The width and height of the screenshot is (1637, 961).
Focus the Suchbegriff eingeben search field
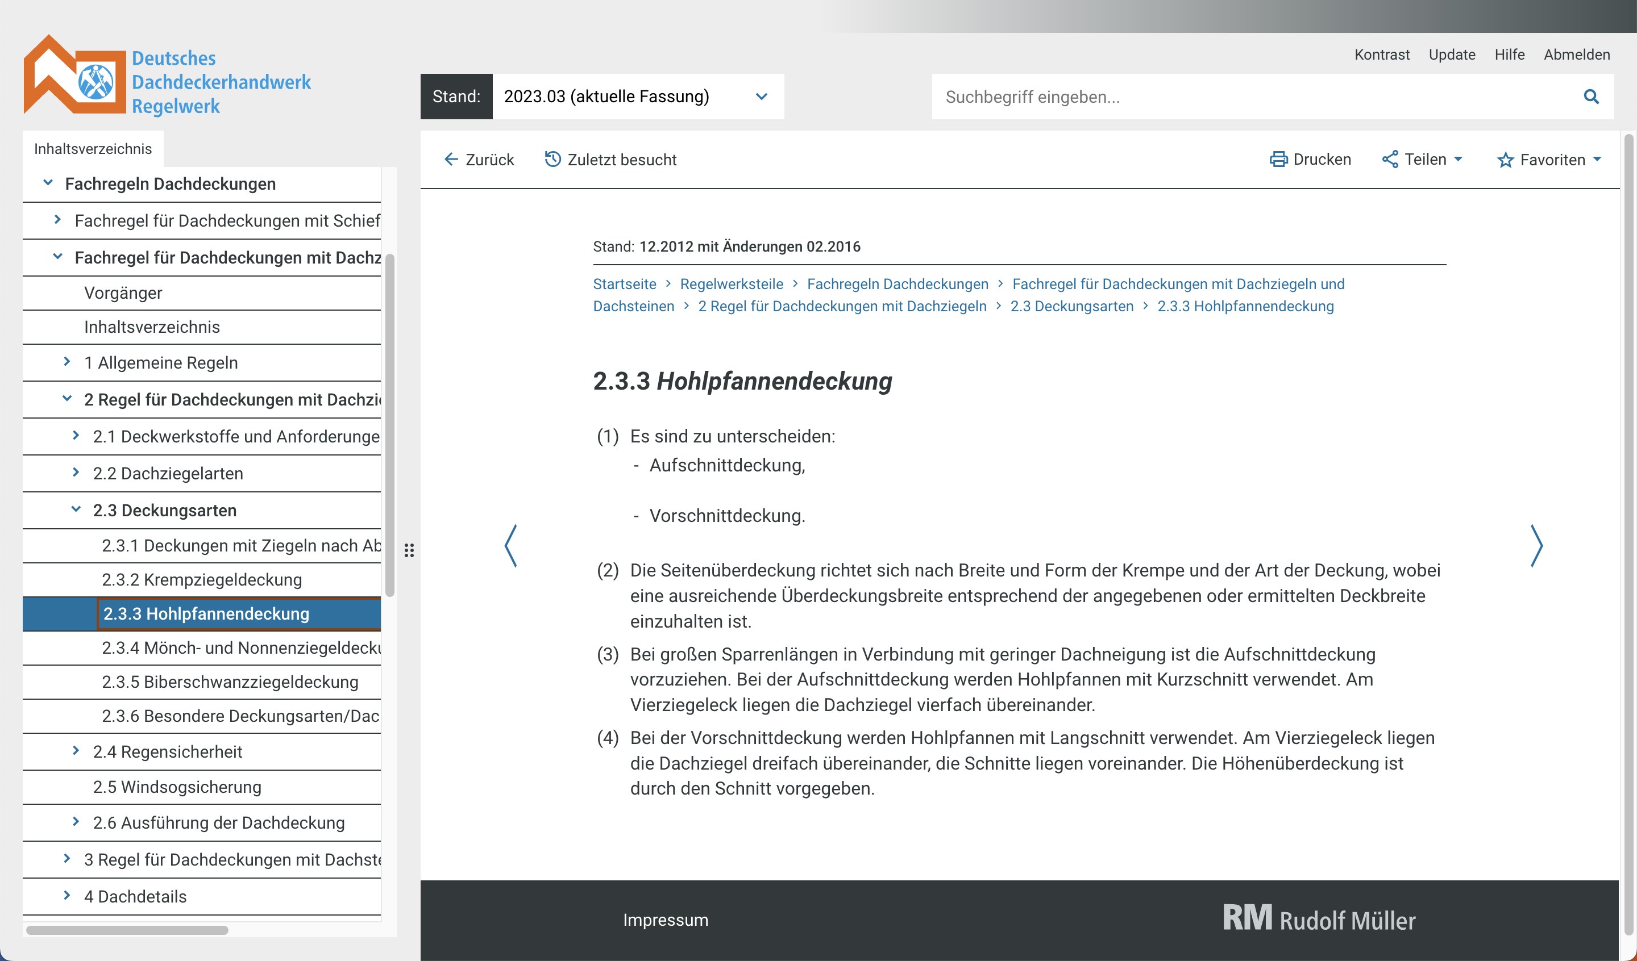click(x=1254, y=97)
